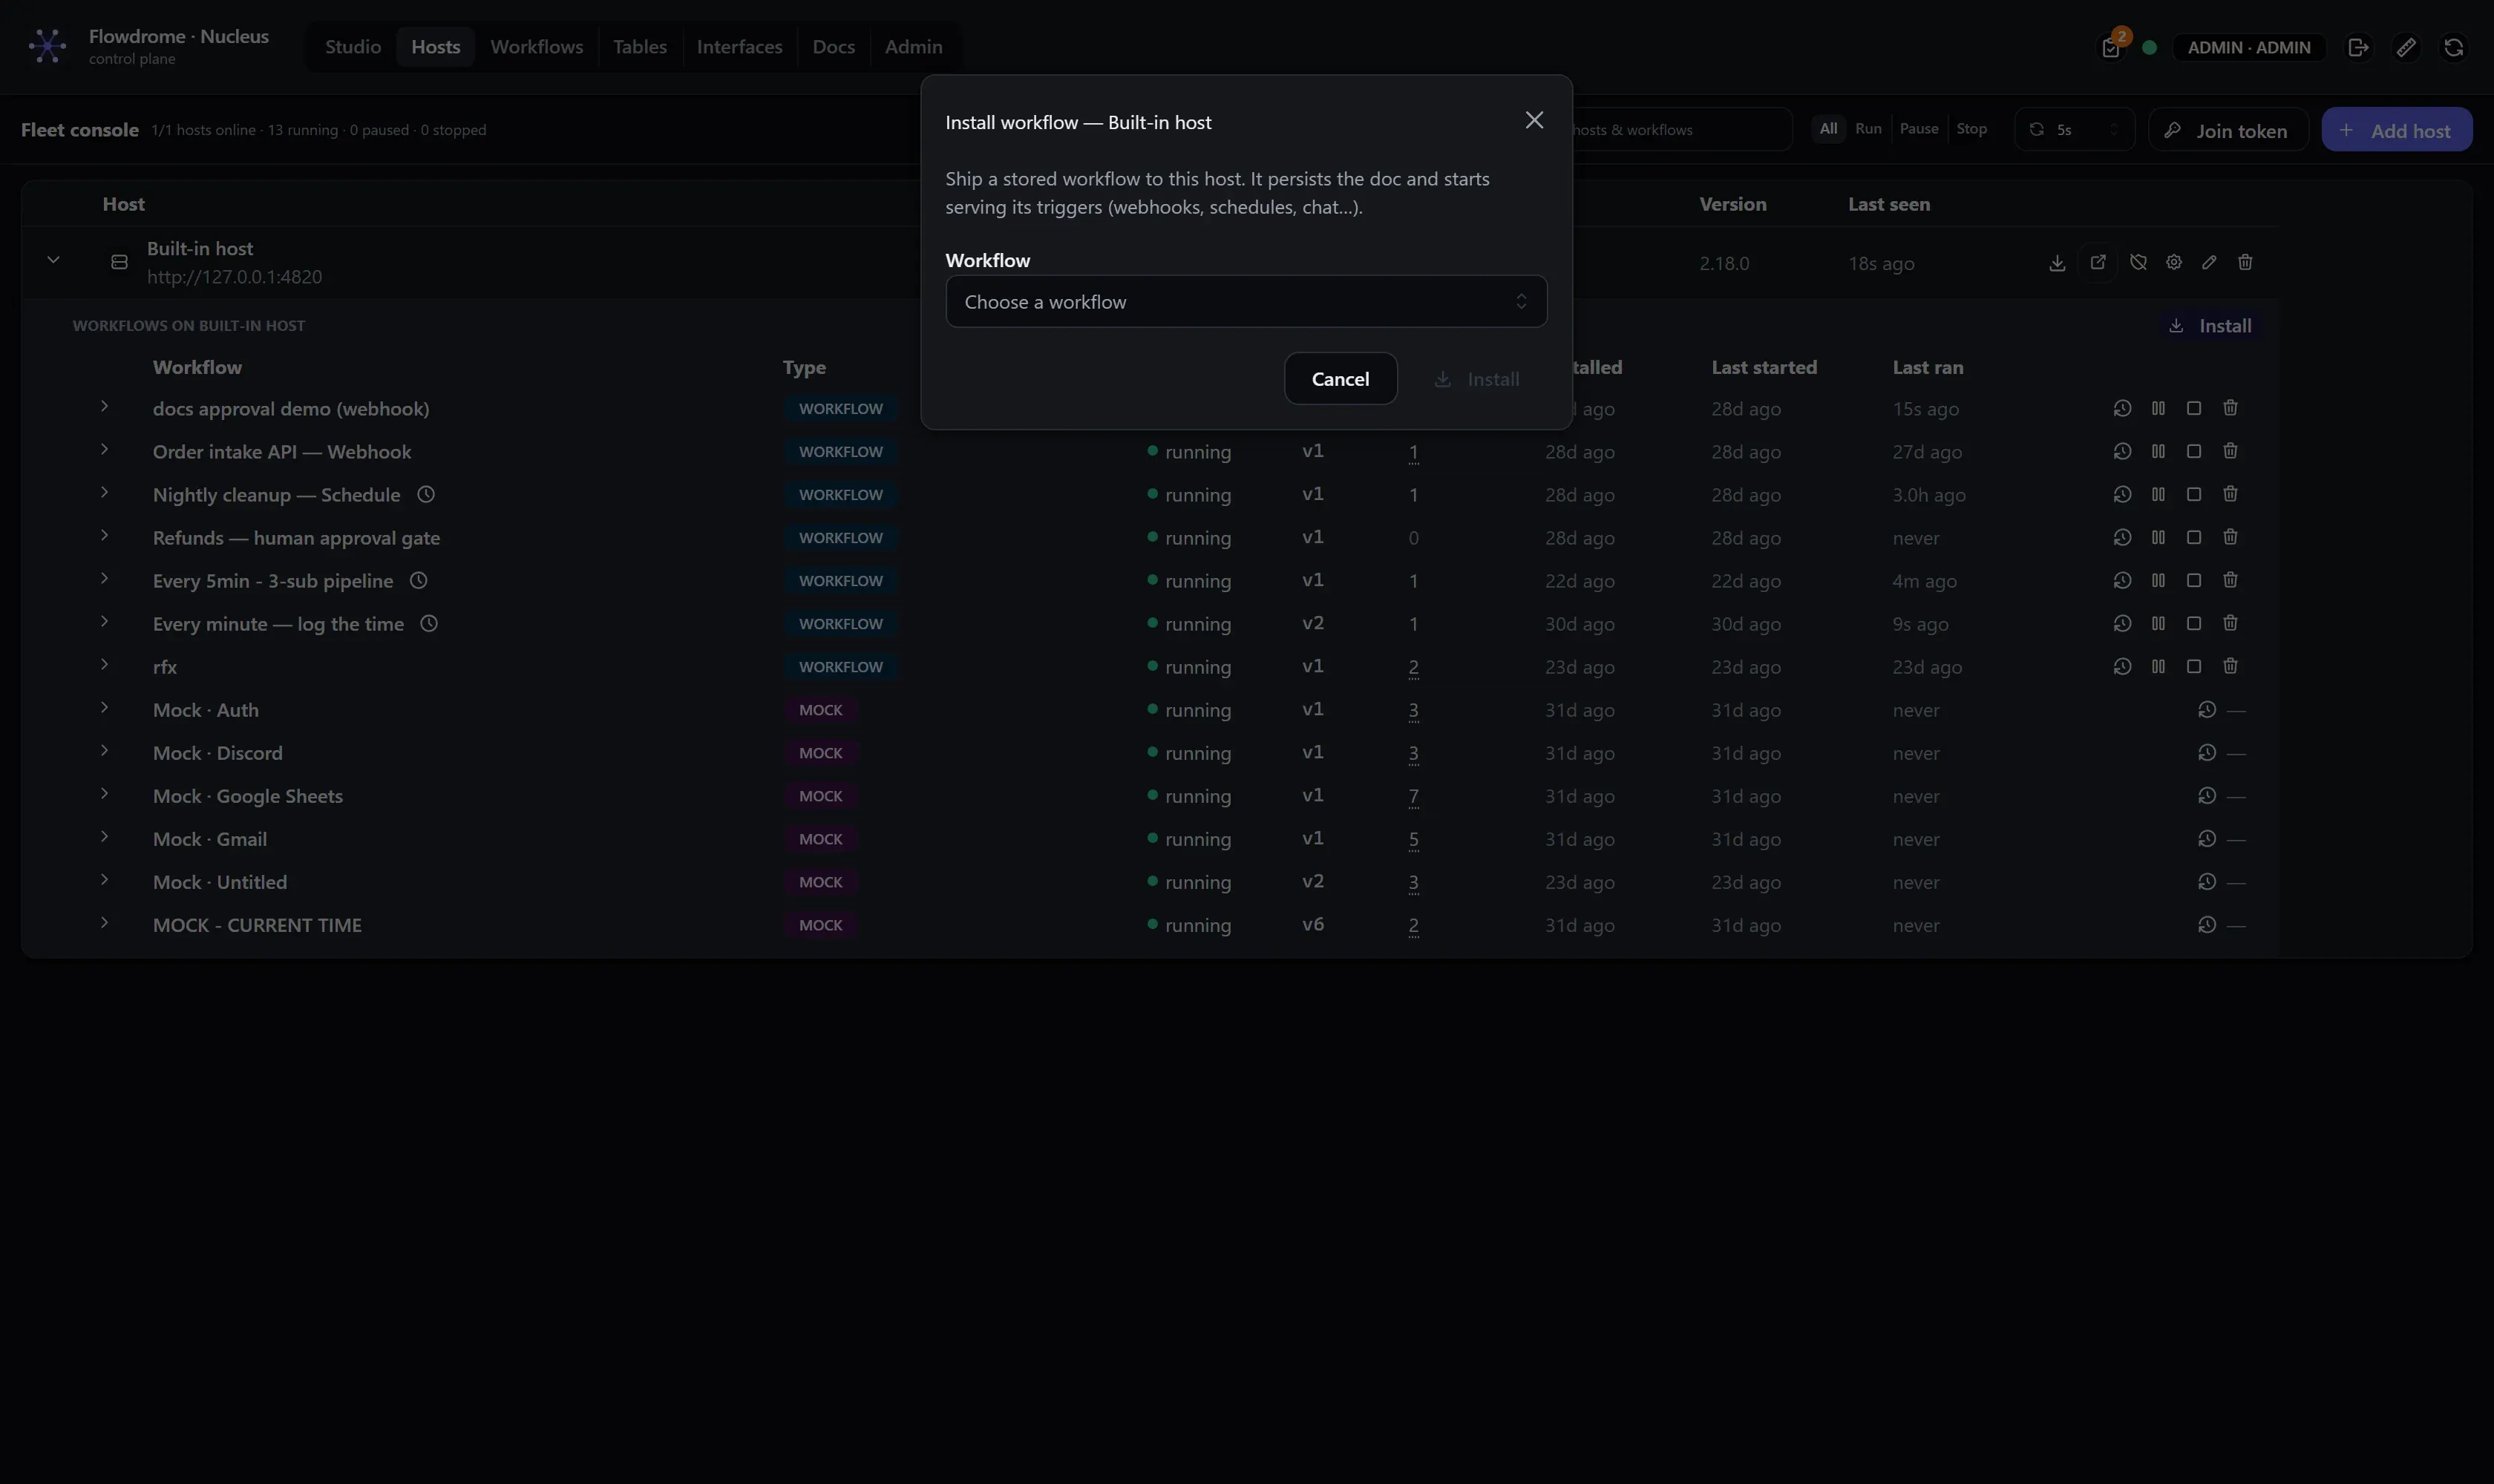The image size is (2494, 1484).
Task: Click the Install button above workflows table
Action: 2210,326
